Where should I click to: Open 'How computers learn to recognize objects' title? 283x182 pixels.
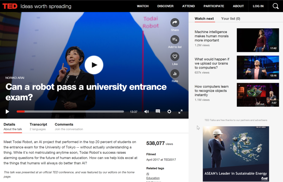[211, 91]
